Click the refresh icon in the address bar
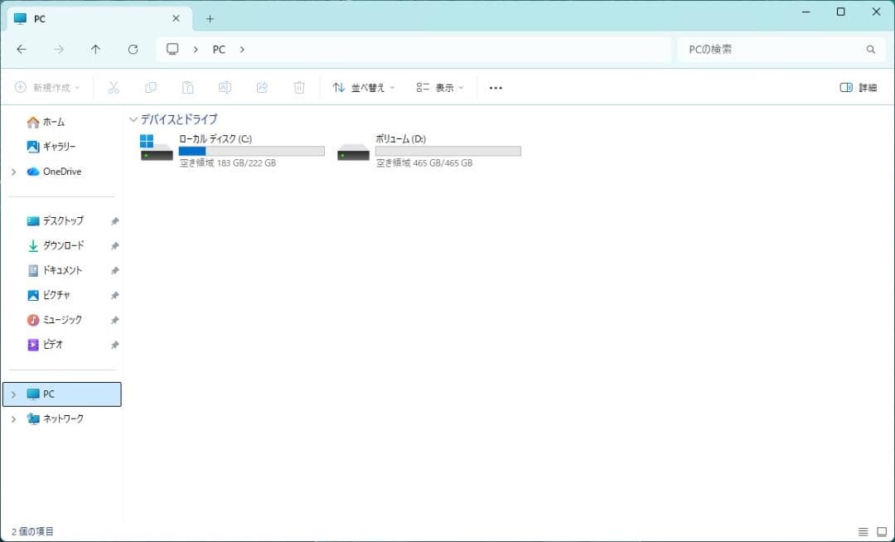Screen dimensions: 895x542 coord(133,49)
